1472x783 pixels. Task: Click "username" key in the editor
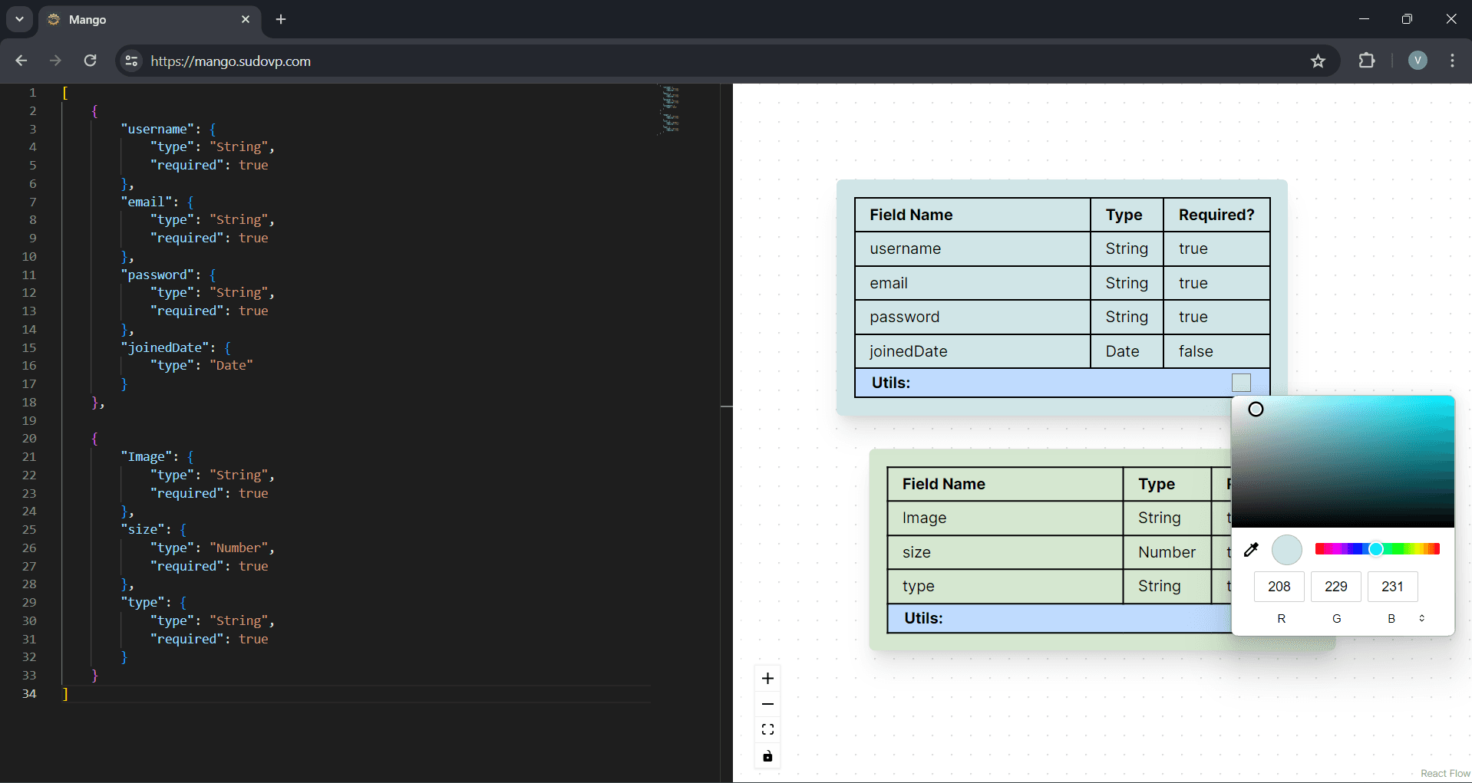[x=157, y=129]
